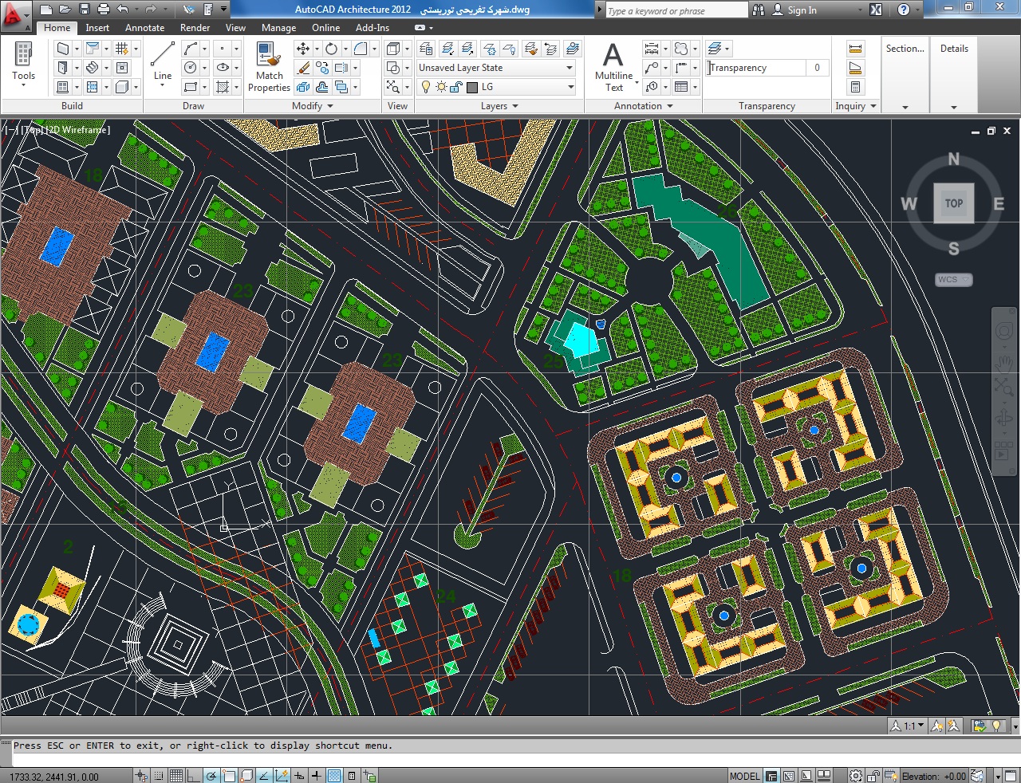Choose the Rotate tool icon
The height and width of the screenshot is (783, 1021).
331,49
